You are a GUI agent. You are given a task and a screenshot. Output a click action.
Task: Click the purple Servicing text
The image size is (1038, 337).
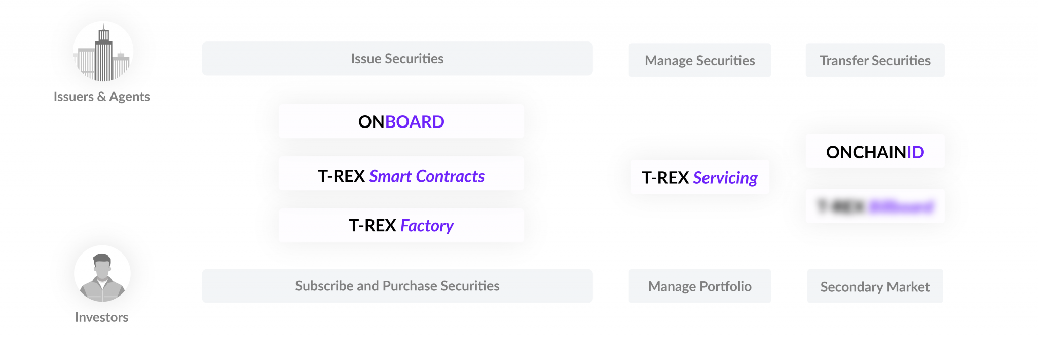click(x=725, y=178)
